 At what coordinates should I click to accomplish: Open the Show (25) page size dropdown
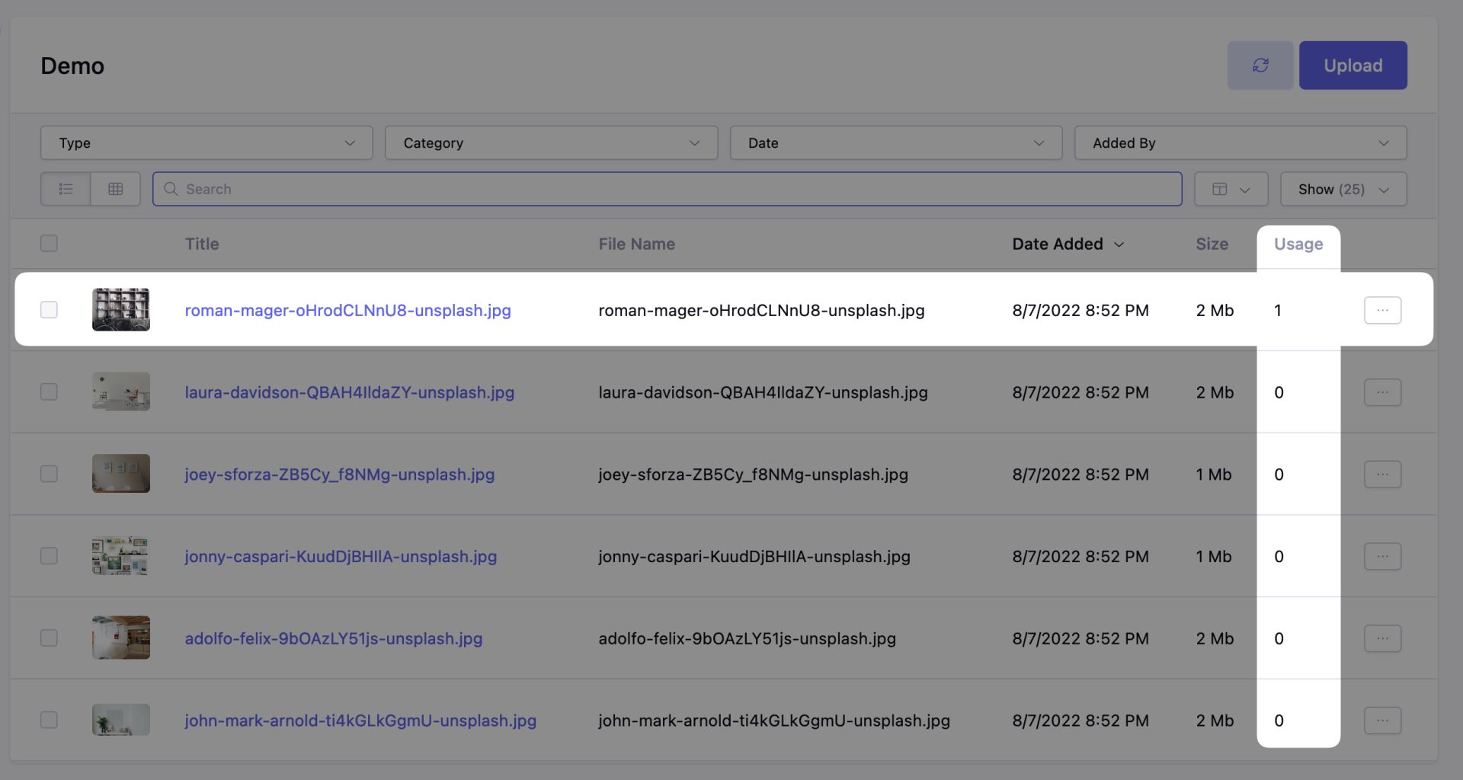pos(1343,188)
